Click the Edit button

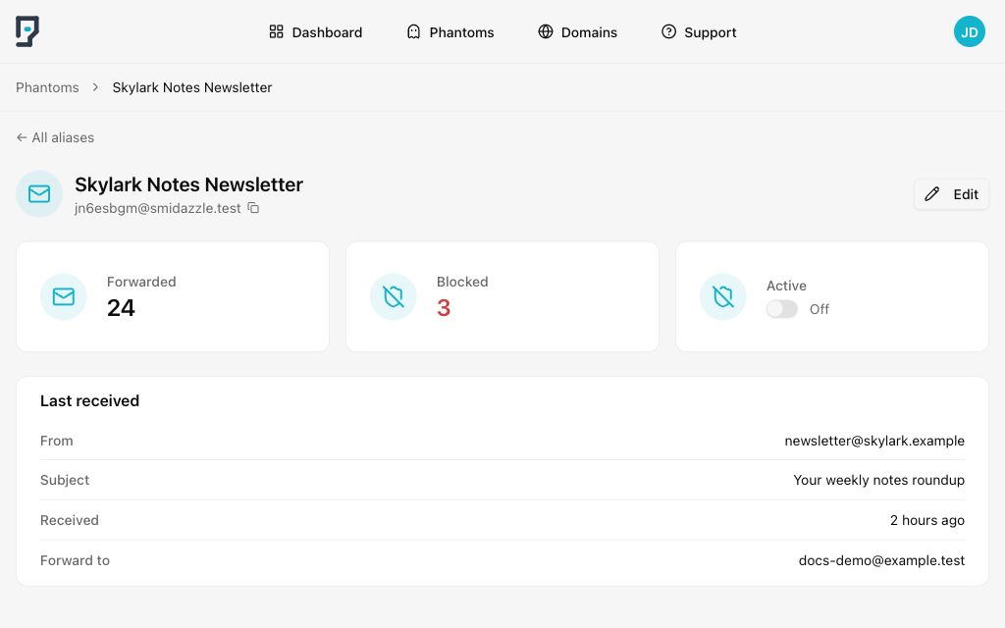pos(951,194)
